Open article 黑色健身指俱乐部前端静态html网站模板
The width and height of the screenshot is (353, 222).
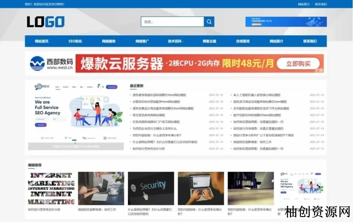click(x=159, y=95)
